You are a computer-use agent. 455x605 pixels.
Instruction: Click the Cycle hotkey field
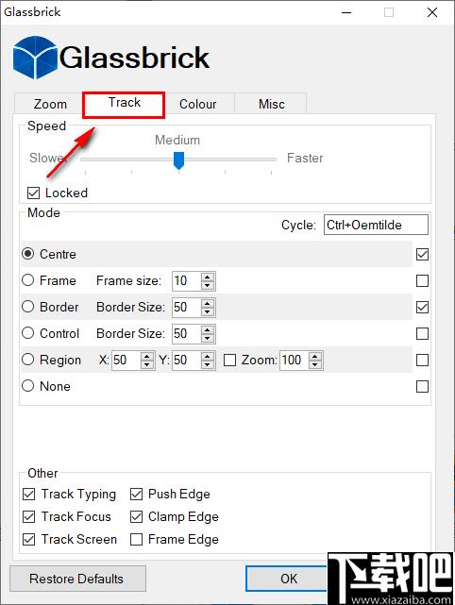tap(376, 225)
